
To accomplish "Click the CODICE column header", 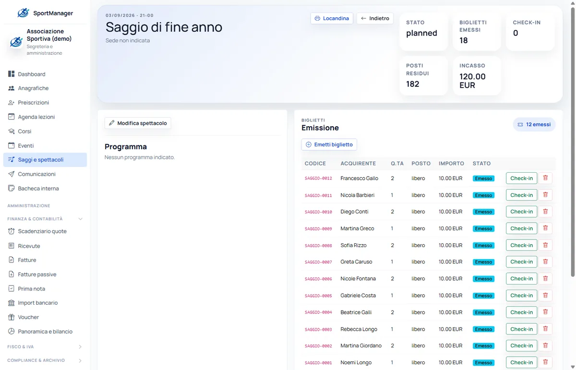I will click(315, 164).
